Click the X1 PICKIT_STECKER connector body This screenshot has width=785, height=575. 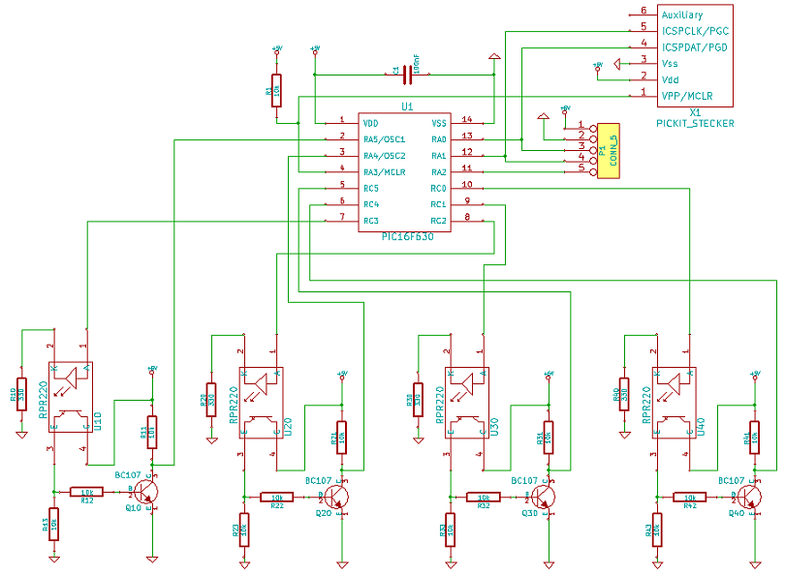(x=695, y=55)
